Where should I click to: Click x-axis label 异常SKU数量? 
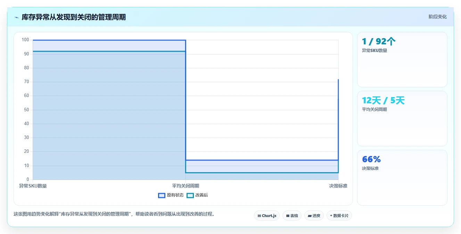pos(33,186)
